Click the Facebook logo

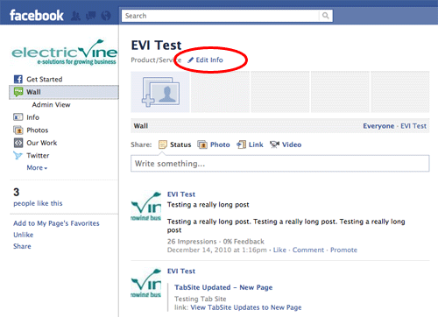[37, 16]
